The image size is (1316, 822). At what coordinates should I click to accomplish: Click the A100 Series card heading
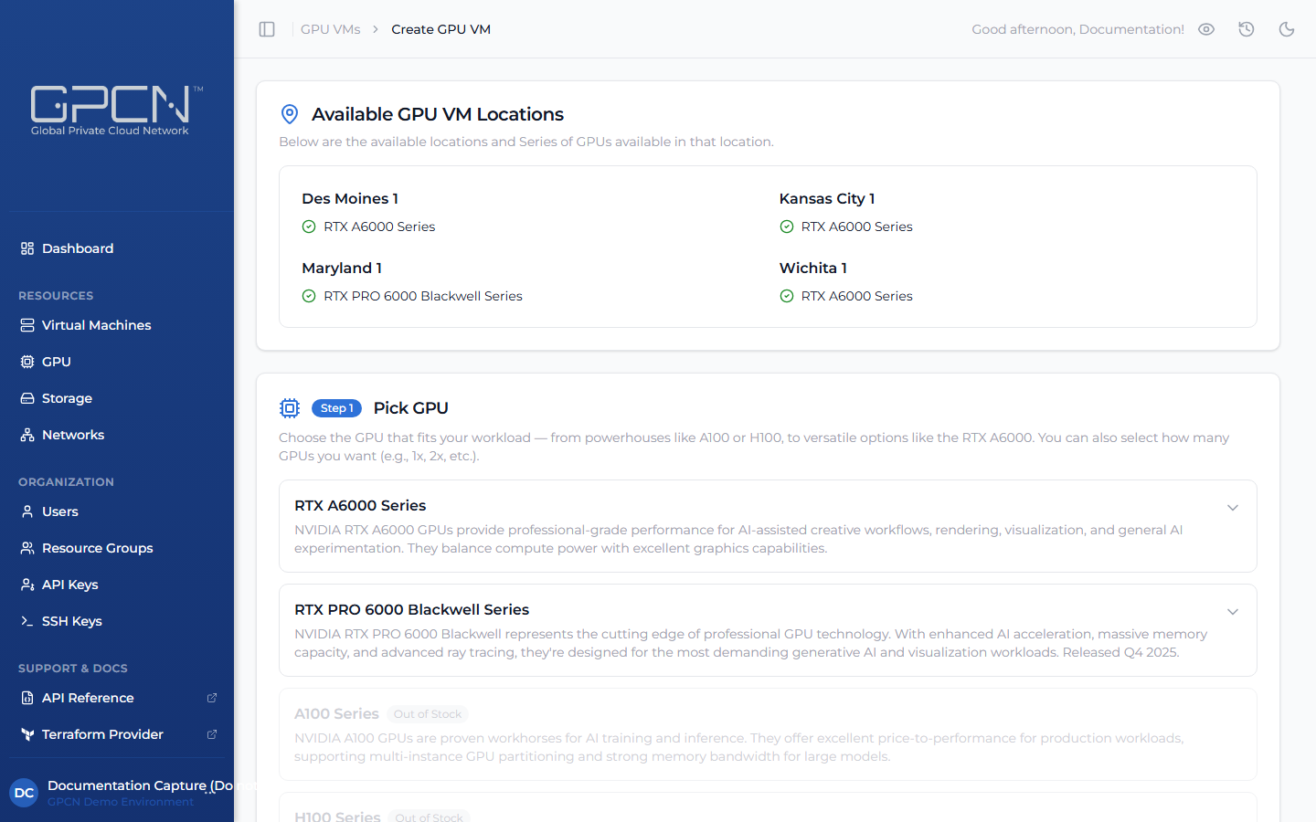[336, 713]
